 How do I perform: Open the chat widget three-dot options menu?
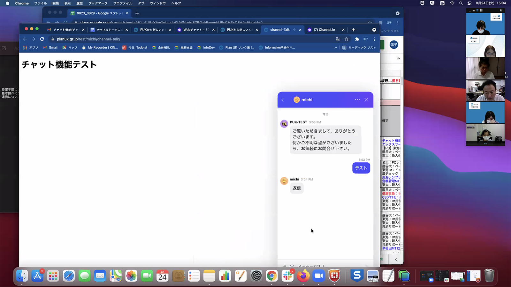(357, 100)
